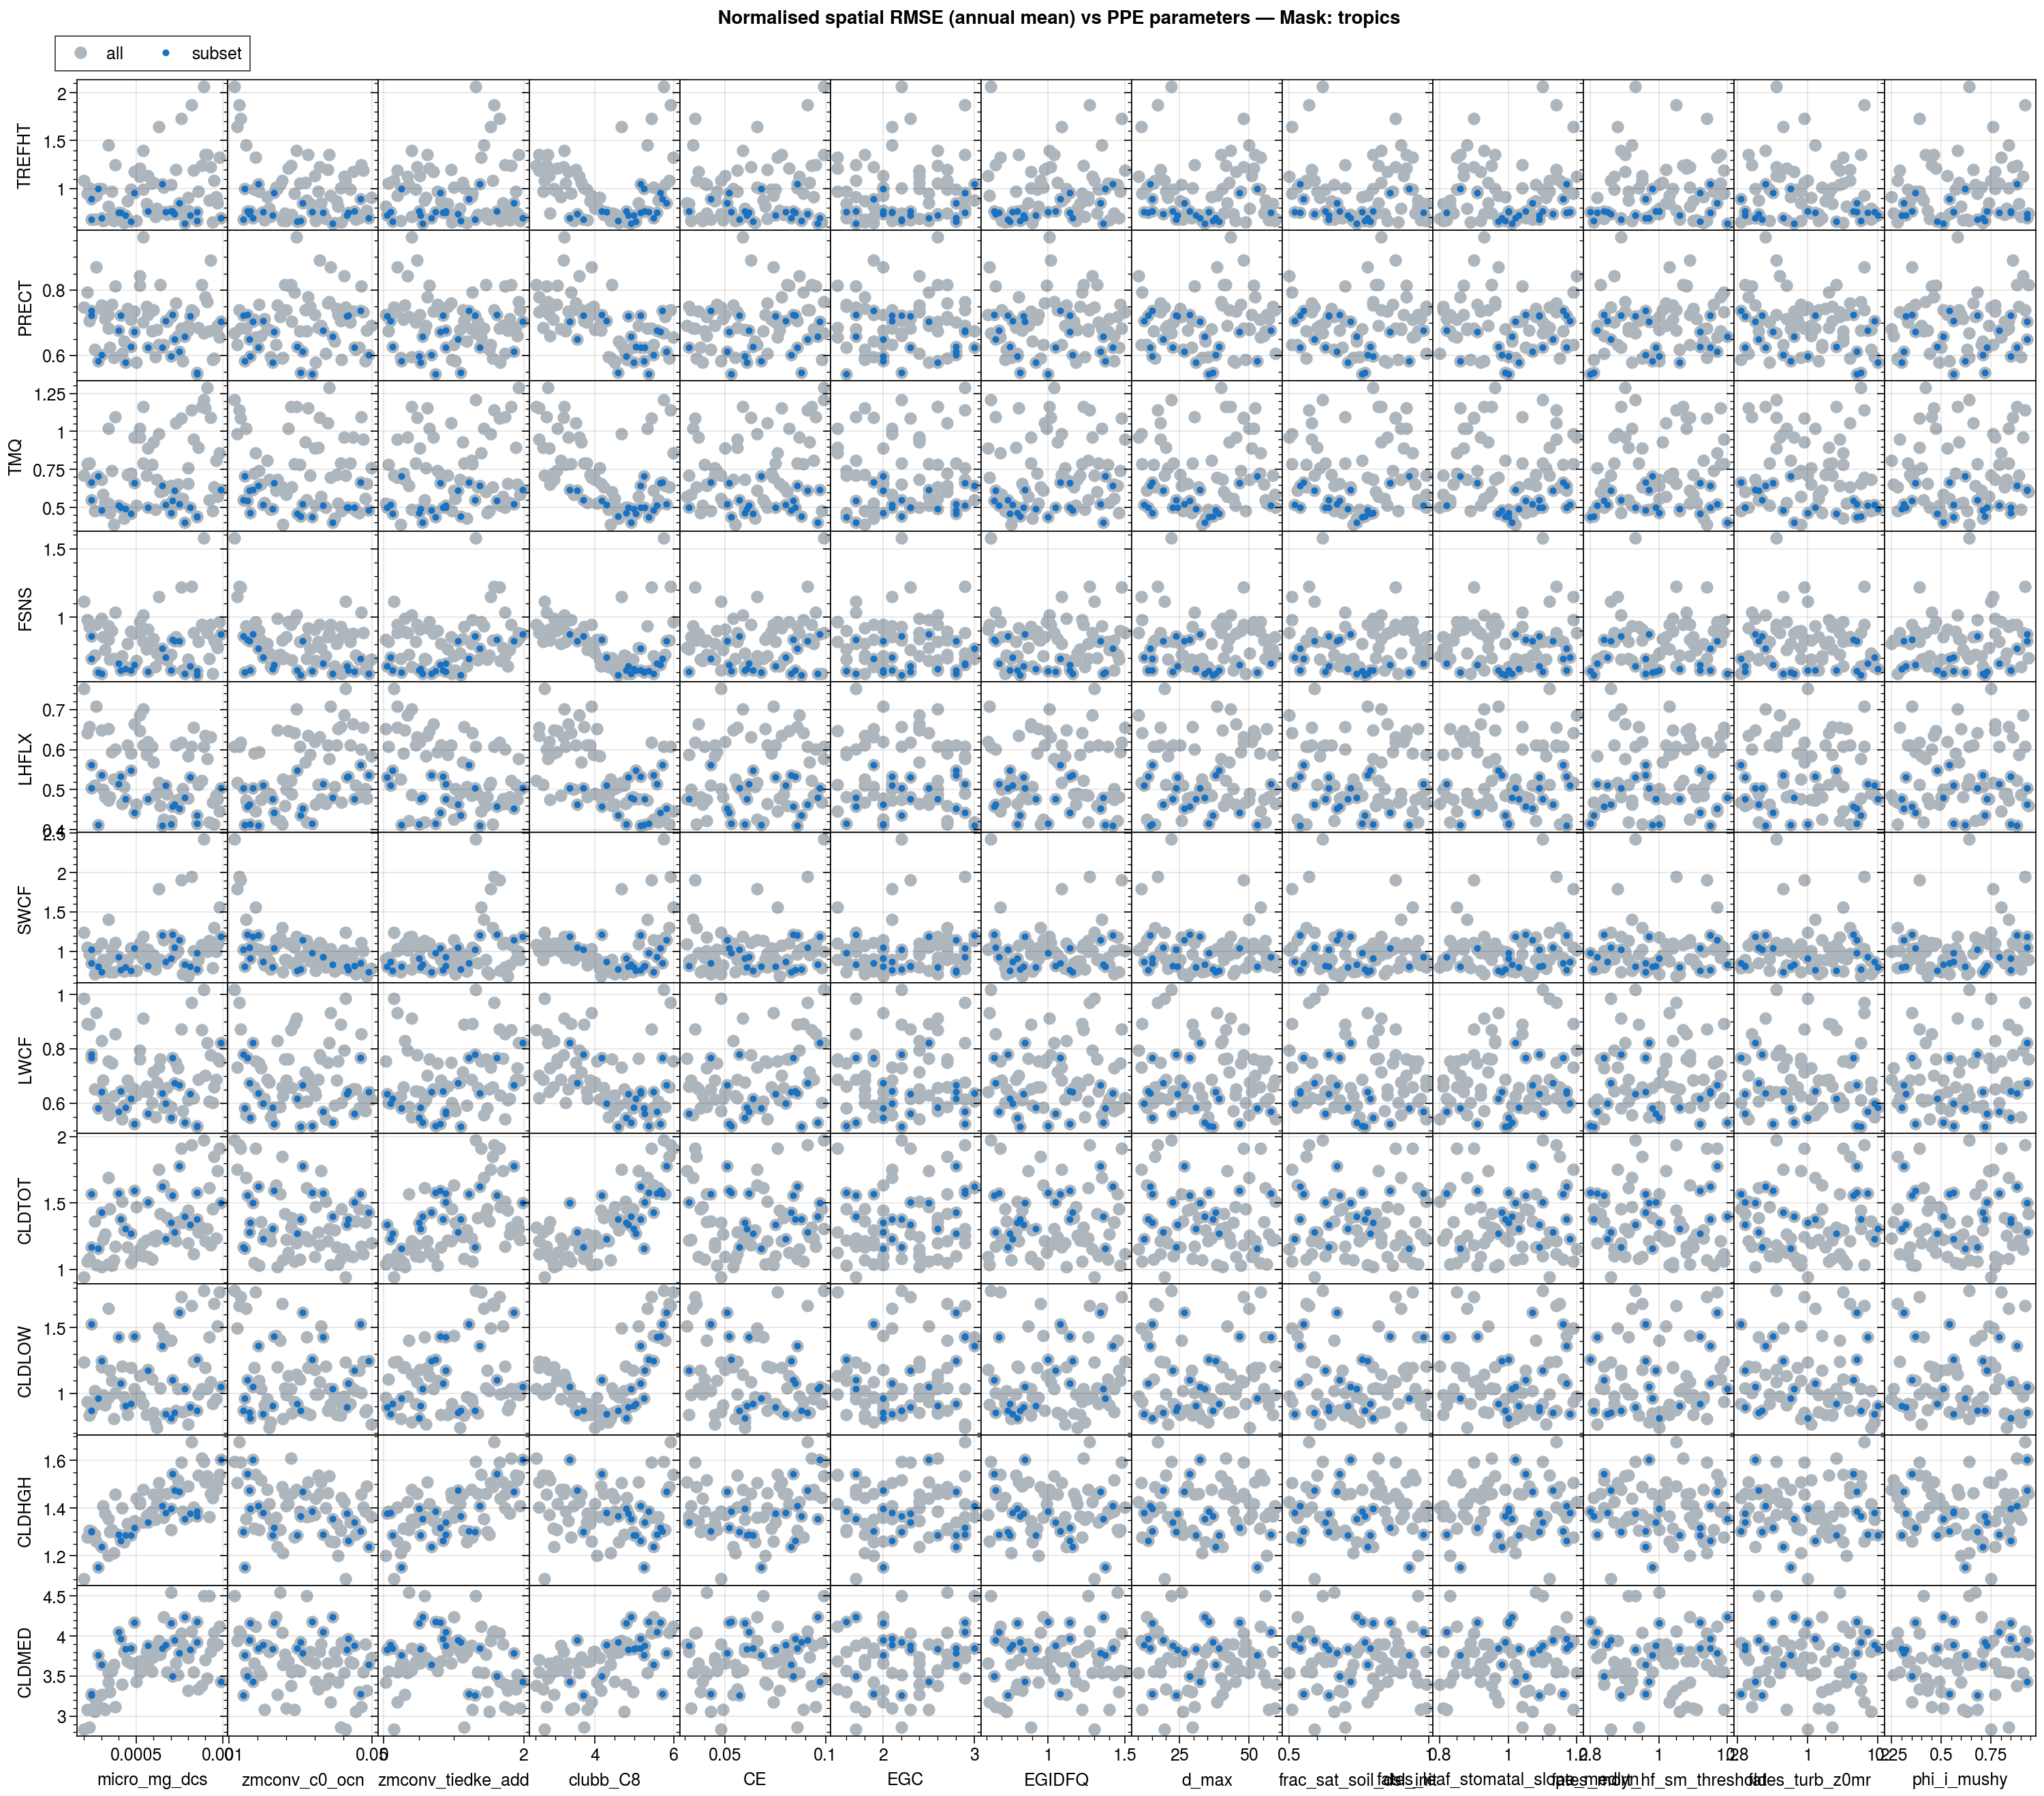The width and height of the screenshot is (2044, 1796).
Task: Click the 'all' legend text
Action: point(114,54)
